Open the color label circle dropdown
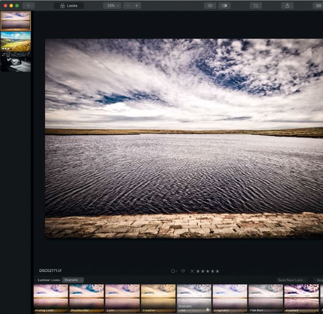The height and width of the screenshot is (314, 323). point(174,271)
